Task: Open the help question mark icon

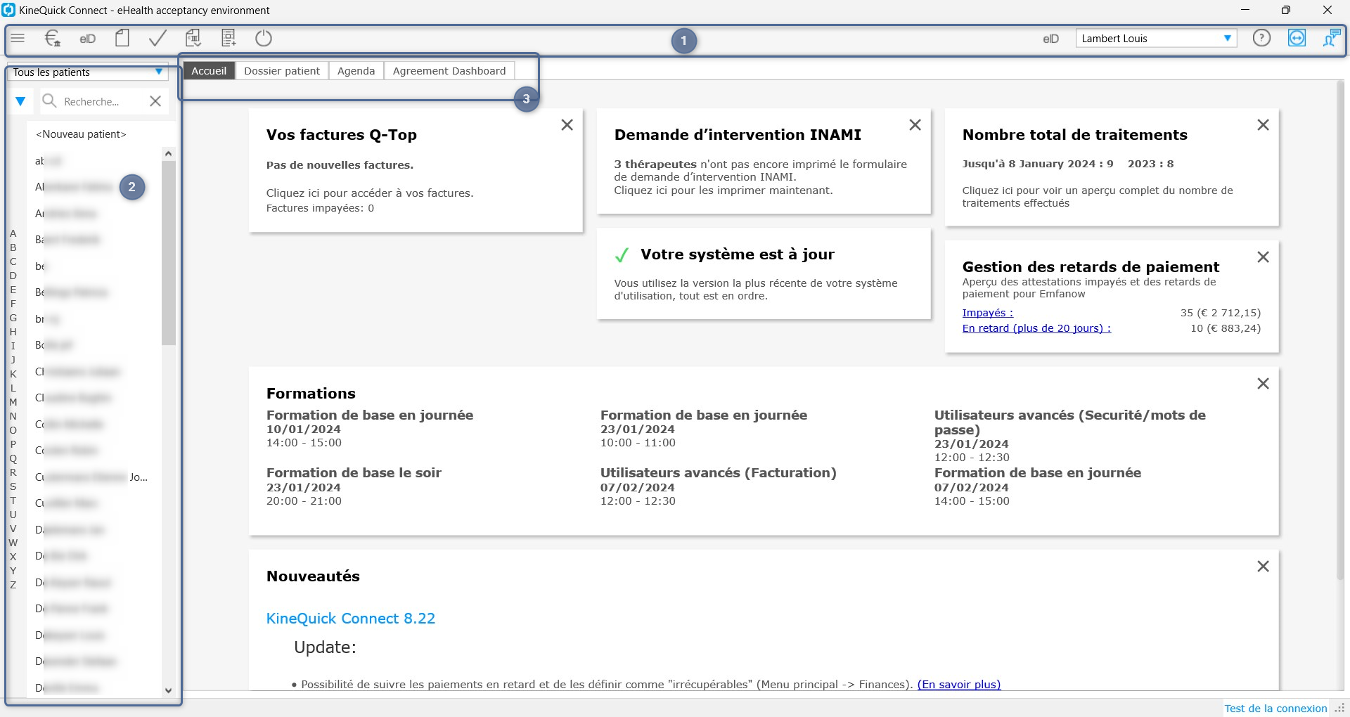Action: (1261, 38)
